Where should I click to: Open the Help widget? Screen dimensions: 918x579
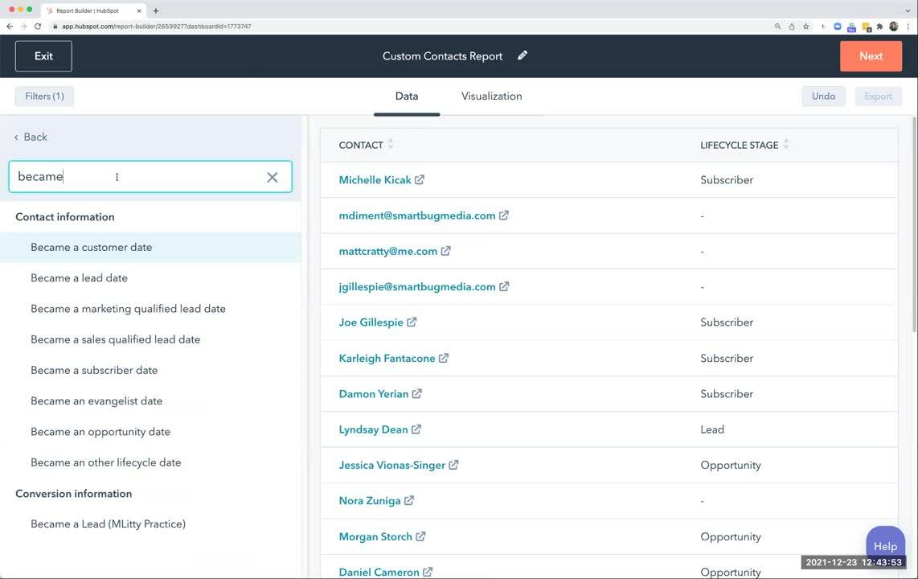point(885,546)
